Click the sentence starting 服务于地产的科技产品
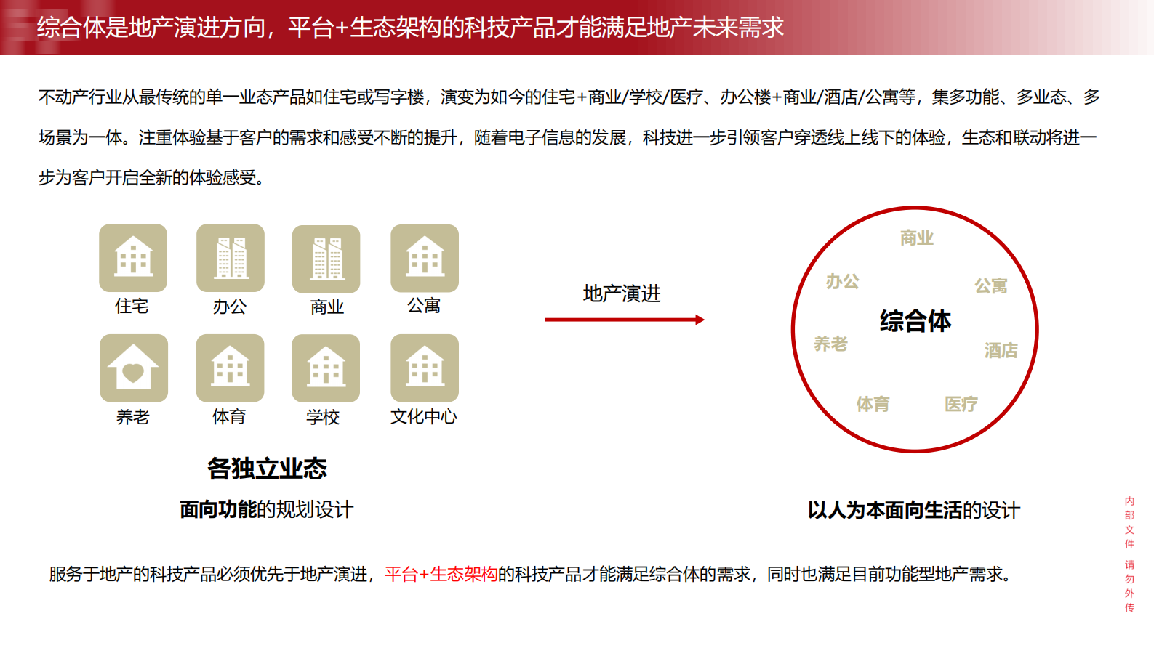The height and width of the screenshot is (648, 1154). pos(531,574)
